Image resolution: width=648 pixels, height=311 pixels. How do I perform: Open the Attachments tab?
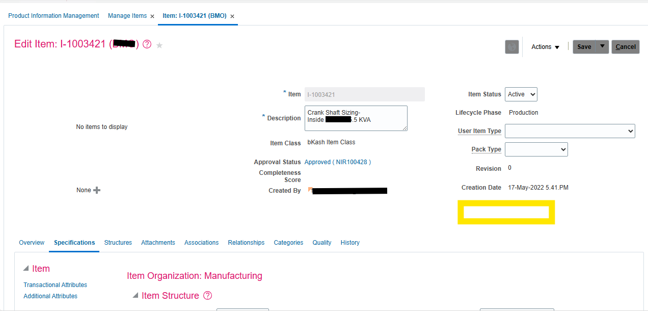(x=158, y=243)
